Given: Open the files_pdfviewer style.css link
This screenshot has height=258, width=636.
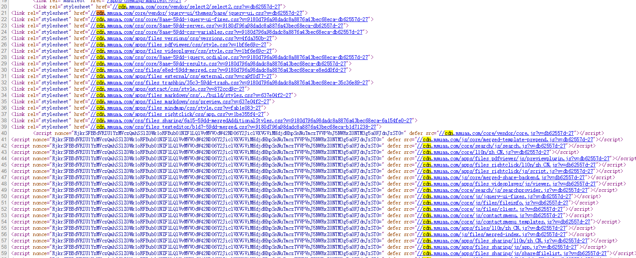Looking at the screenshot, I should 179,45.
